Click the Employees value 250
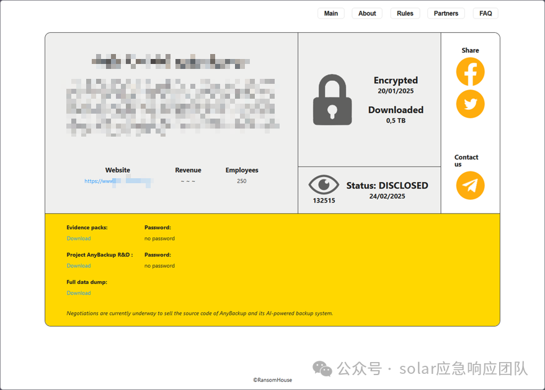Viewport: 545px width, 390px height. [x=242, y=181]
